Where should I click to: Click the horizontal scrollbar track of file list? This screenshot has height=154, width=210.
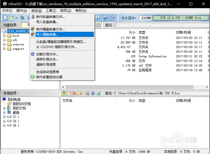click(x=129, y=87)
